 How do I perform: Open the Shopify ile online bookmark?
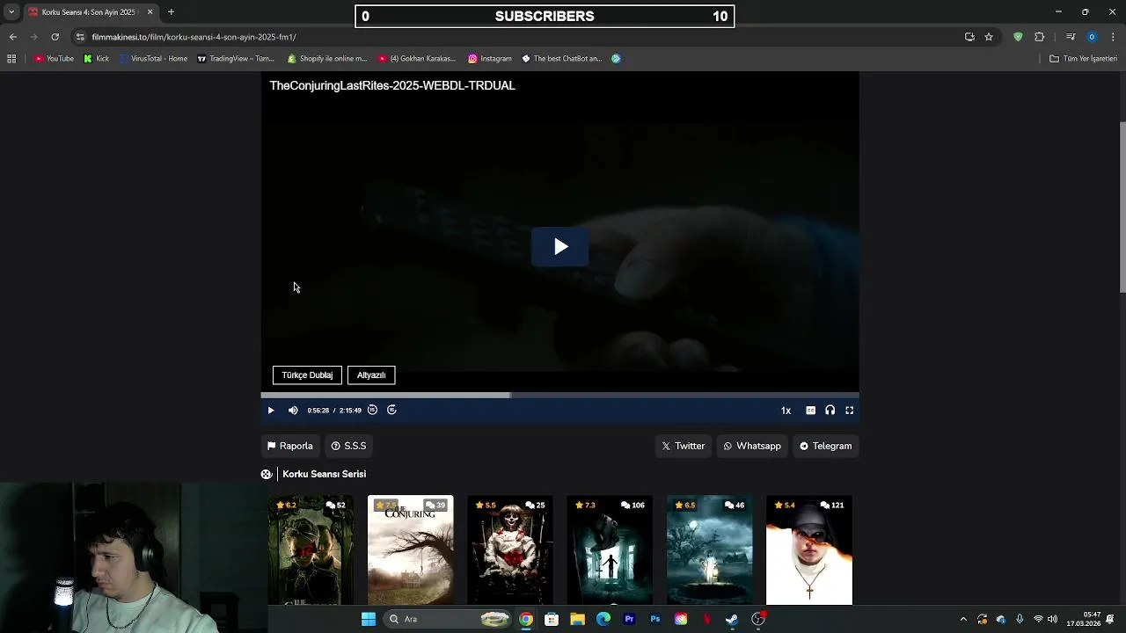point(327,59)
